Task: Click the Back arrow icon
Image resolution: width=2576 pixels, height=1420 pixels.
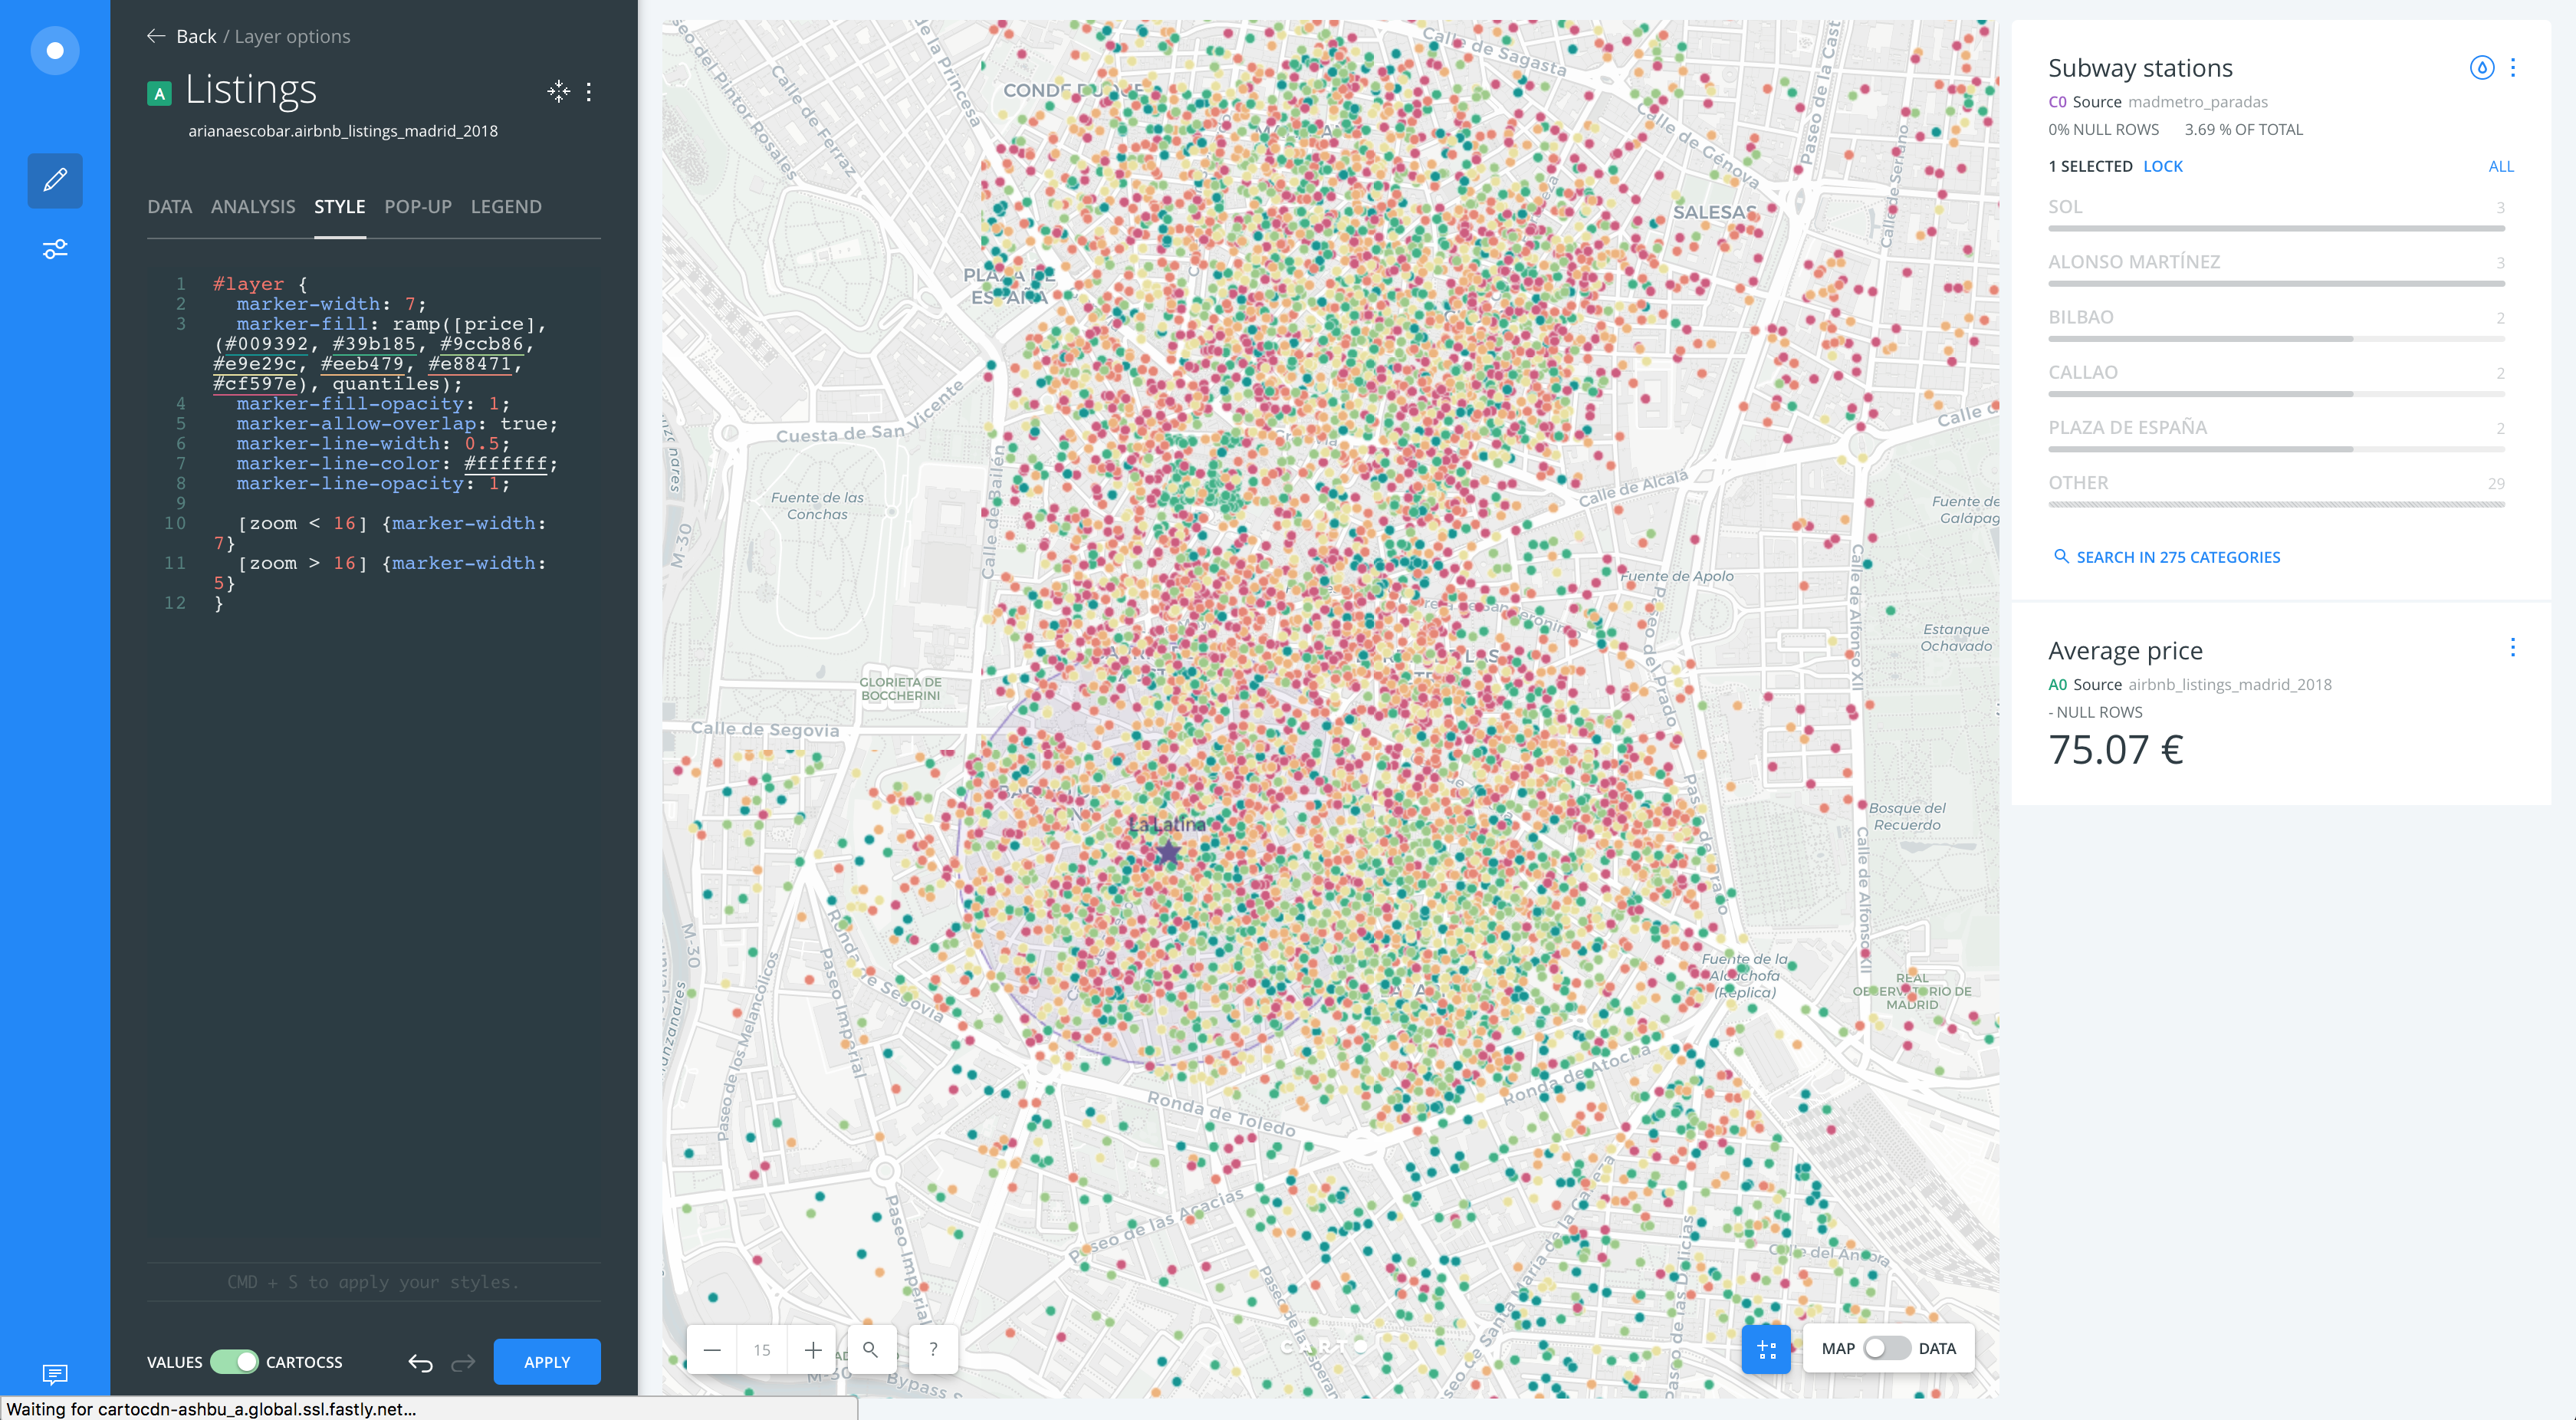Action: click(x=156, y=36)
